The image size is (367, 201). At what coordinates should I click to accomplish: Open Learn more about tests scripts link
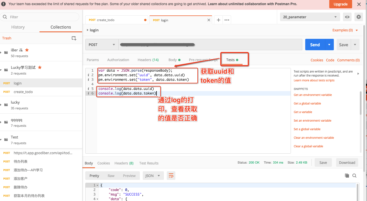tap(314, 80)
